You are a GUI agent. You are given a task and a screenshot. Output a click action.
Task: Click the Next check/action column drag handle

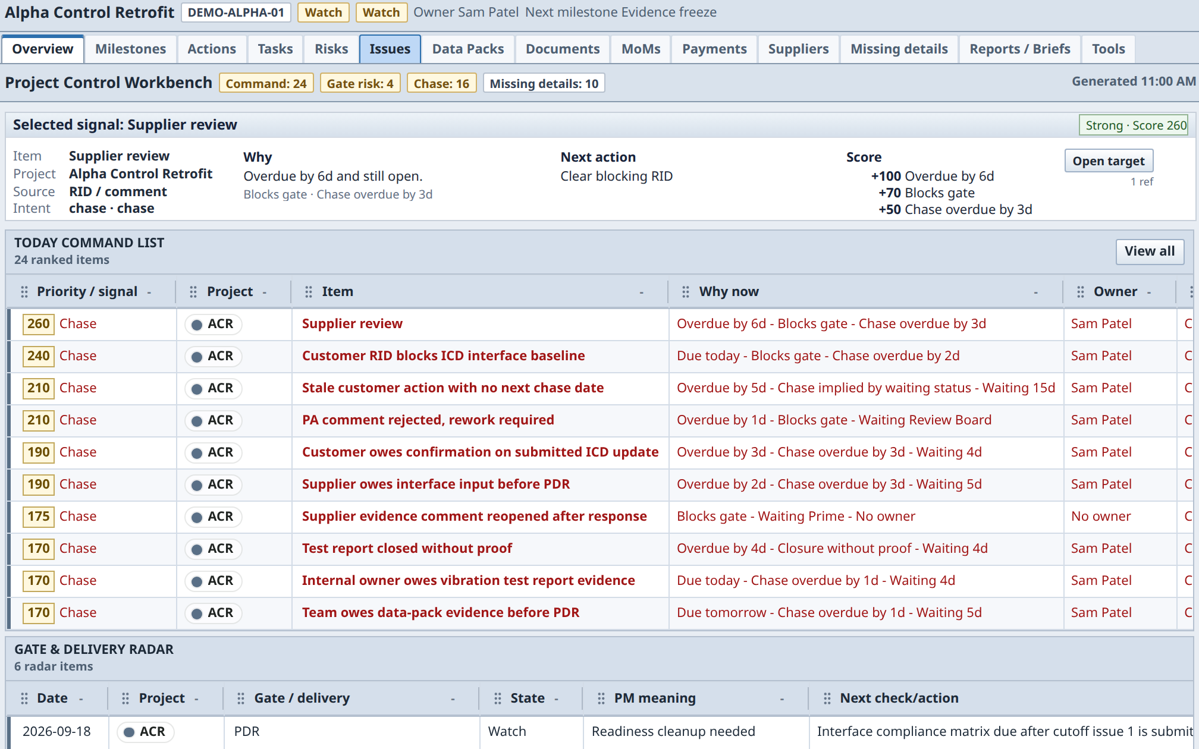827,698
